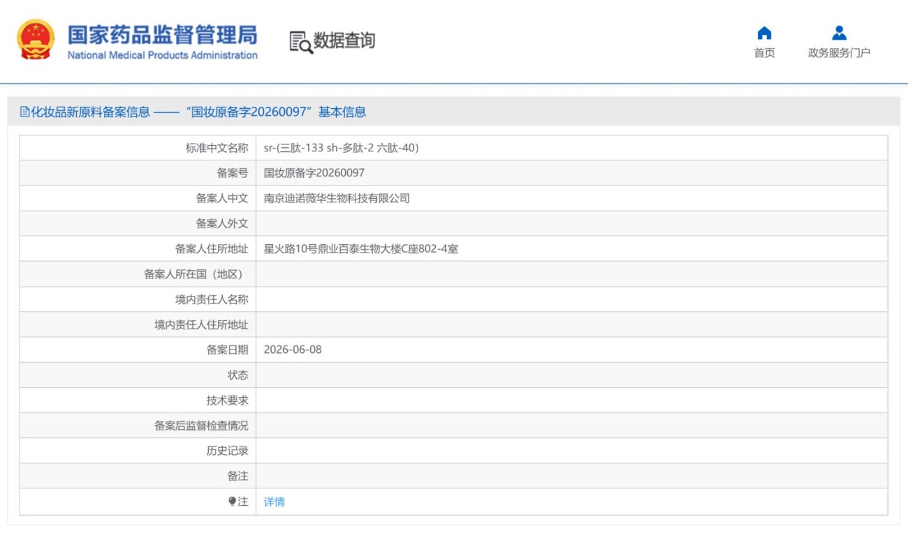Select the filing date 2026-06-08
Image resolution: width=908 pixels, height=533 pixels.
293,350
